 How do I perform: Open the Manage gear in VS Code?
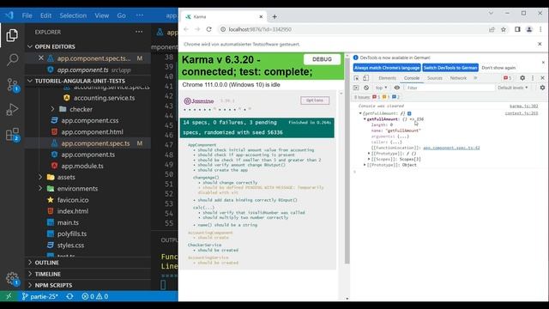pos(12,279)
